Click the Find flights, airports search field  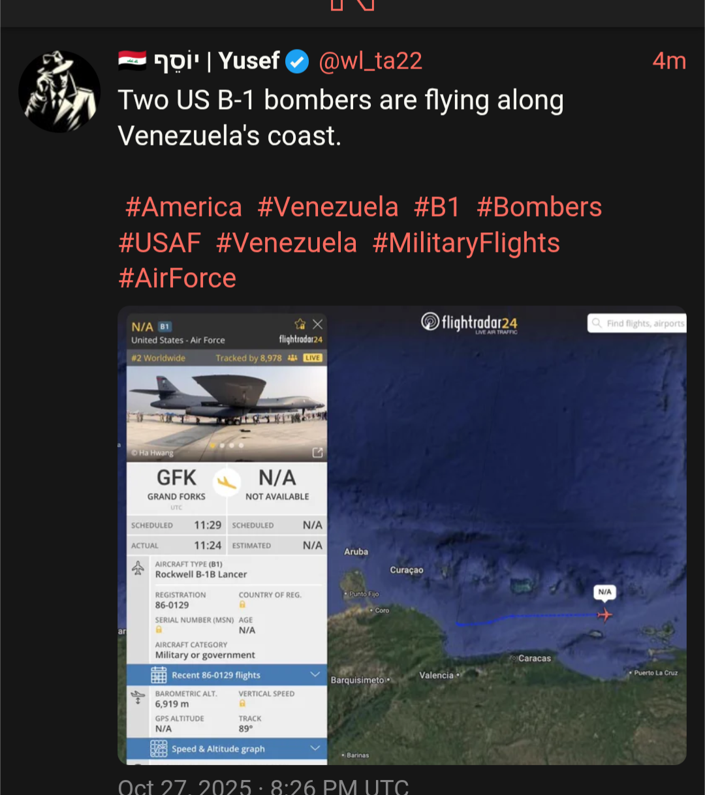643,323
